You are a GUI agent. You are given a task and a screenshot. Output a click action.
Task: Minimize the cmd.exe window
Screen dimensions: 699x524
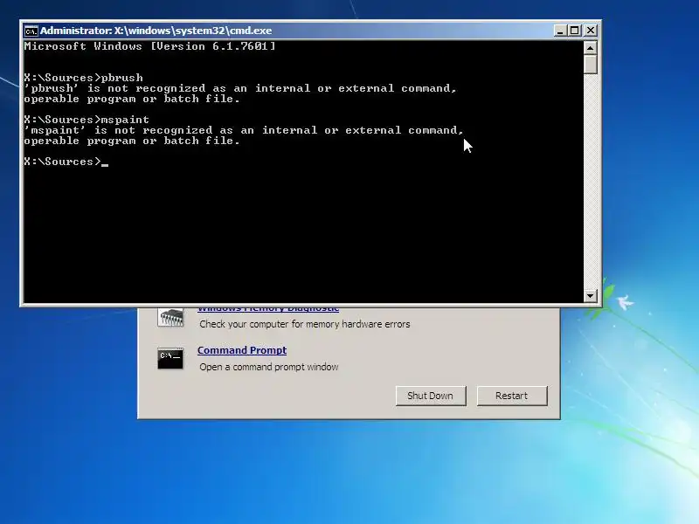point(560,31)
